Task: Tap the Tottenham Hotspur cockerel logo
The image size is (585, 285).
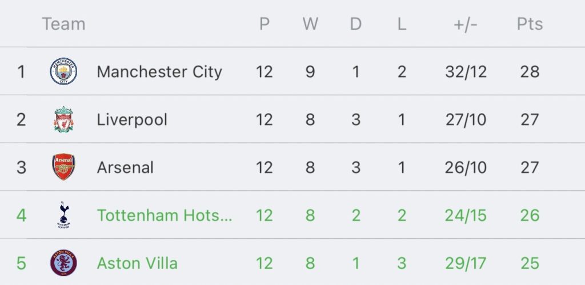Action: click(x=63, y=215)
